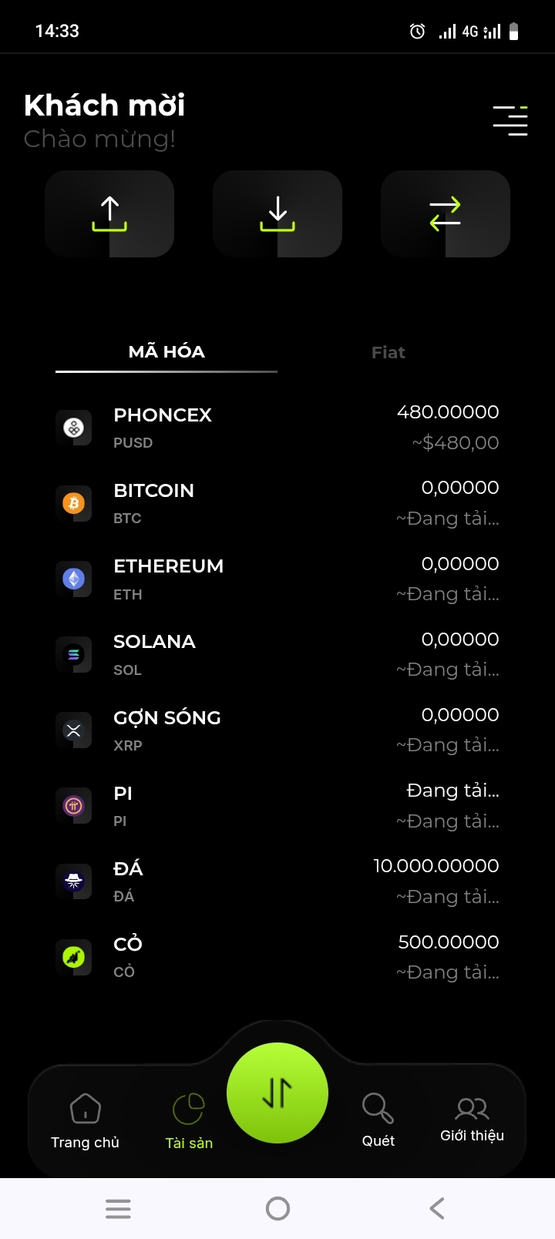The height and width of the screenshot is (1239, 555).
Task: Open the PHONCEX PUSD asset row
Action: (277, 428)
